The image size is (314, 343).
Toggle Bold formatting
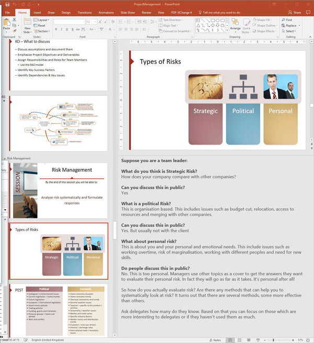[56, 29]
